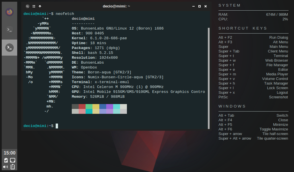Open the wired network tray icon
This screenshot has width=294, height=172.
click(13, 160)
